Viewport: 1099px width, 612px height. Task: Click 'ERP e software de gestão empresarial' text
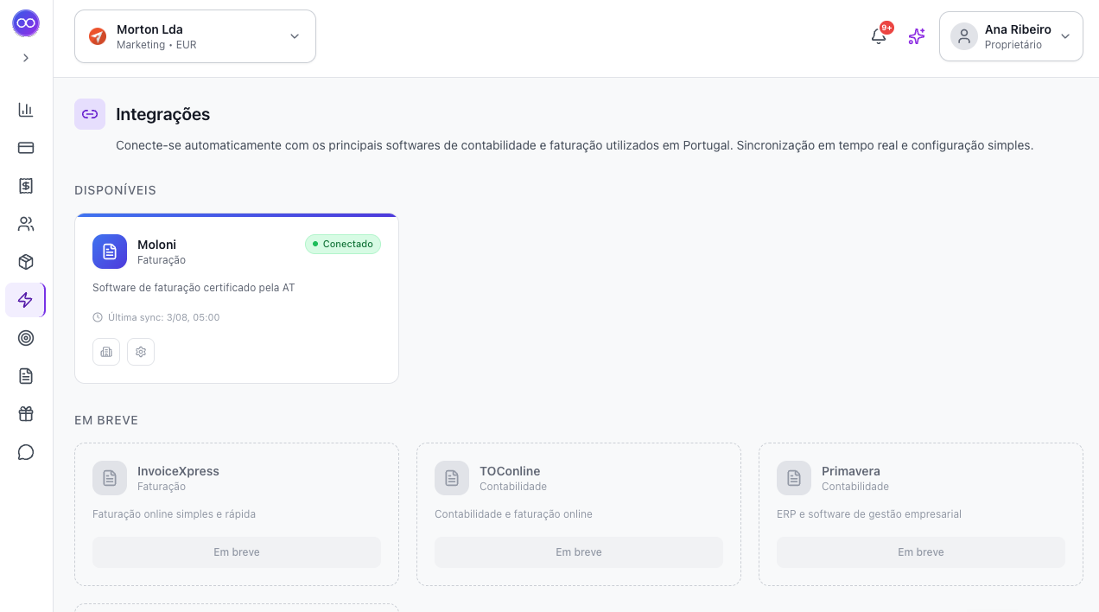pos(869,514)
